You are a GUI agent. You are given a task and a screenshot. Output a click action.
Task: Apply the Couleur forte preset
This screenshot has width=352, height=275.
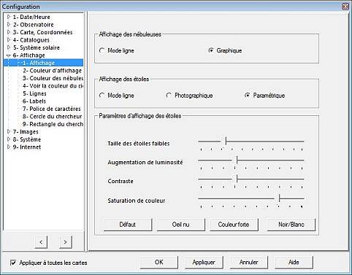point(234,225)
